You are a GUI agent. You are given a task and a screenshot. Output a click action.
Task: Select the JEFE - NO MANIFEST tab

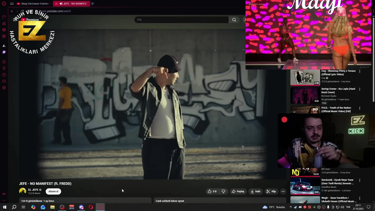click(71, 4)
